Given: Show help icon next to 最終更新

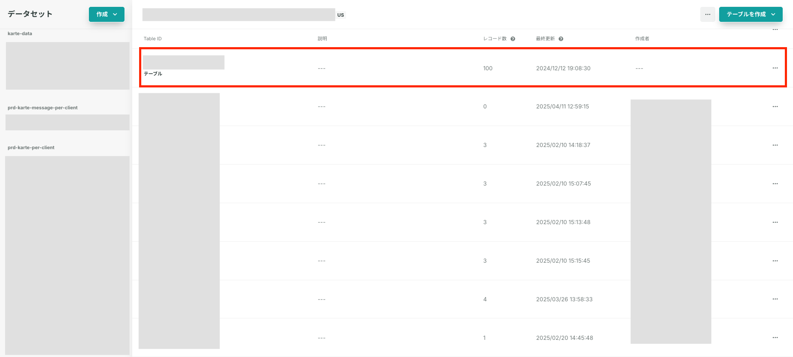Looking at the screenshot, I should click(x=561, y=39).
